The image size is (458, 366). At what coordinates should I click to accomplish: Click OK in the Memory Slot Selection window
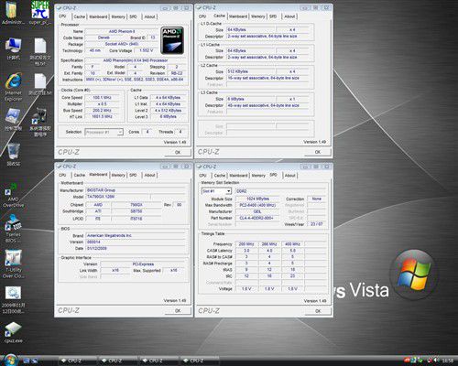(x=318, y=311)
